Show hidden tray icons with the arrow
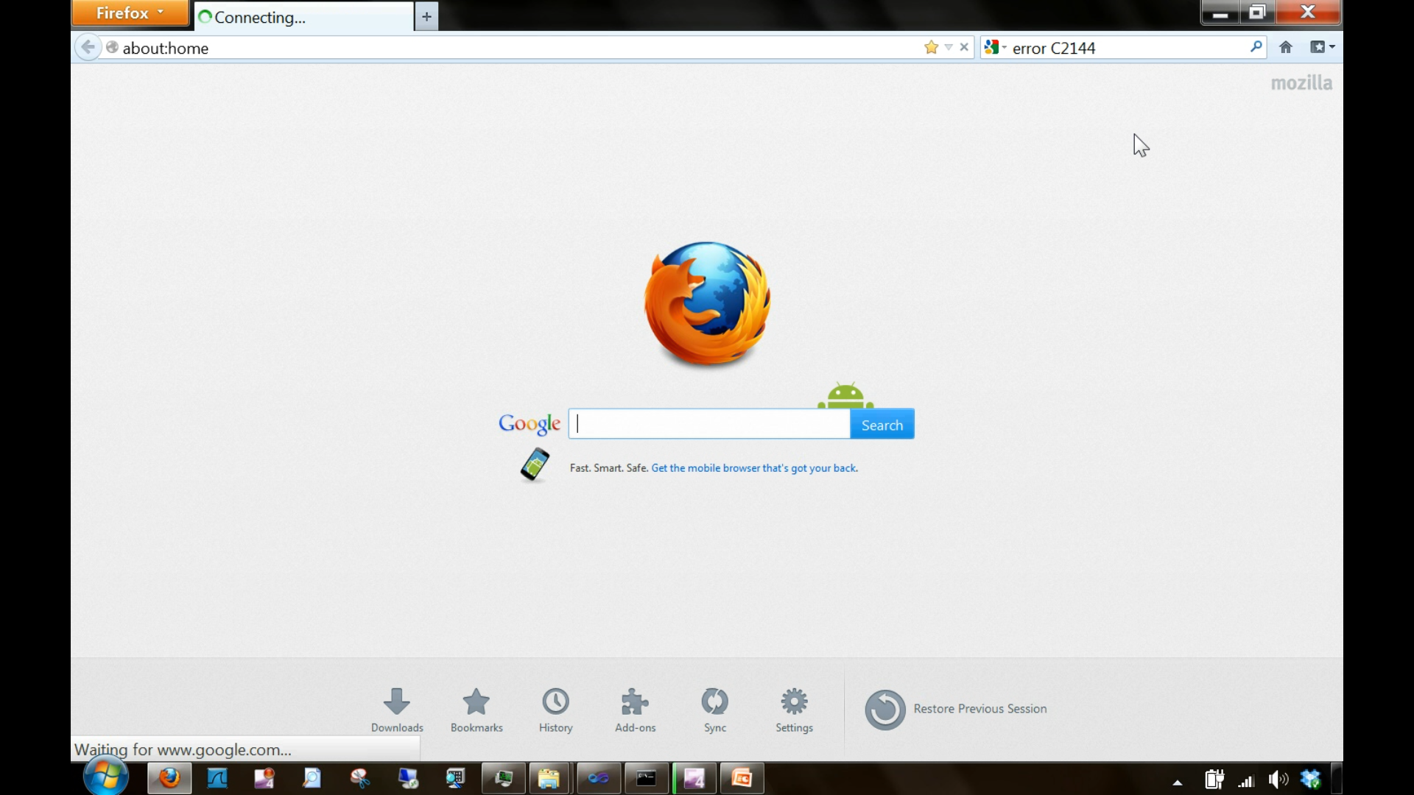 [x=1177, y=782]
